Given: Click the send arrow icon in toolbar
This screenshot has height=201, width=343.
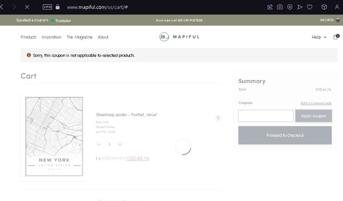Looking at the screenshot, I should pos(300,7).
